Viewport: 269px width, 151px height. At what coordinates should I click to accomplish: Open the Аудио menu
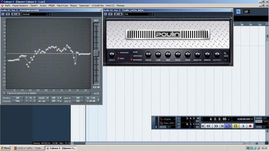point(43,6)
